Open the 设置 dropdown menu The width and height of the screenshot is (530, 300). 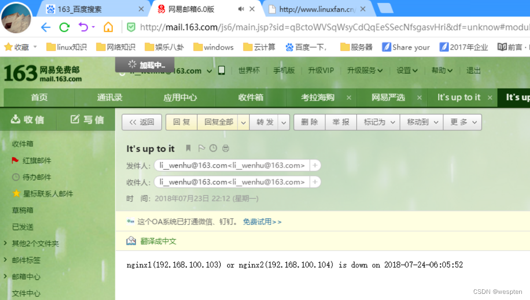pos(407,71)
